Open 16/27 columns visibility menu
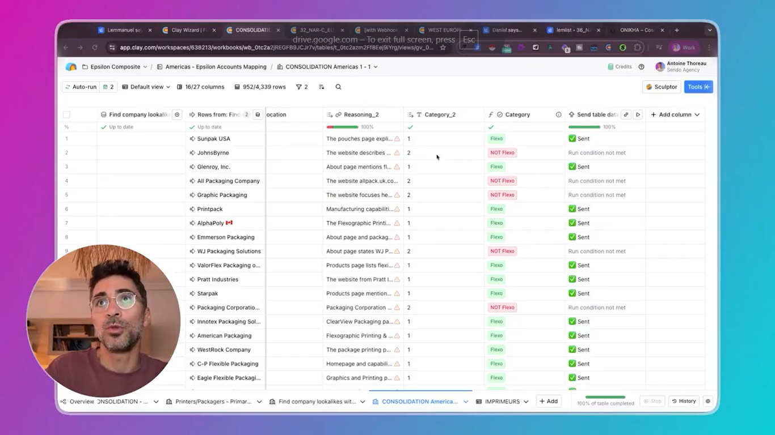This screenshot has height=435, width=775. tap(201, 87)
